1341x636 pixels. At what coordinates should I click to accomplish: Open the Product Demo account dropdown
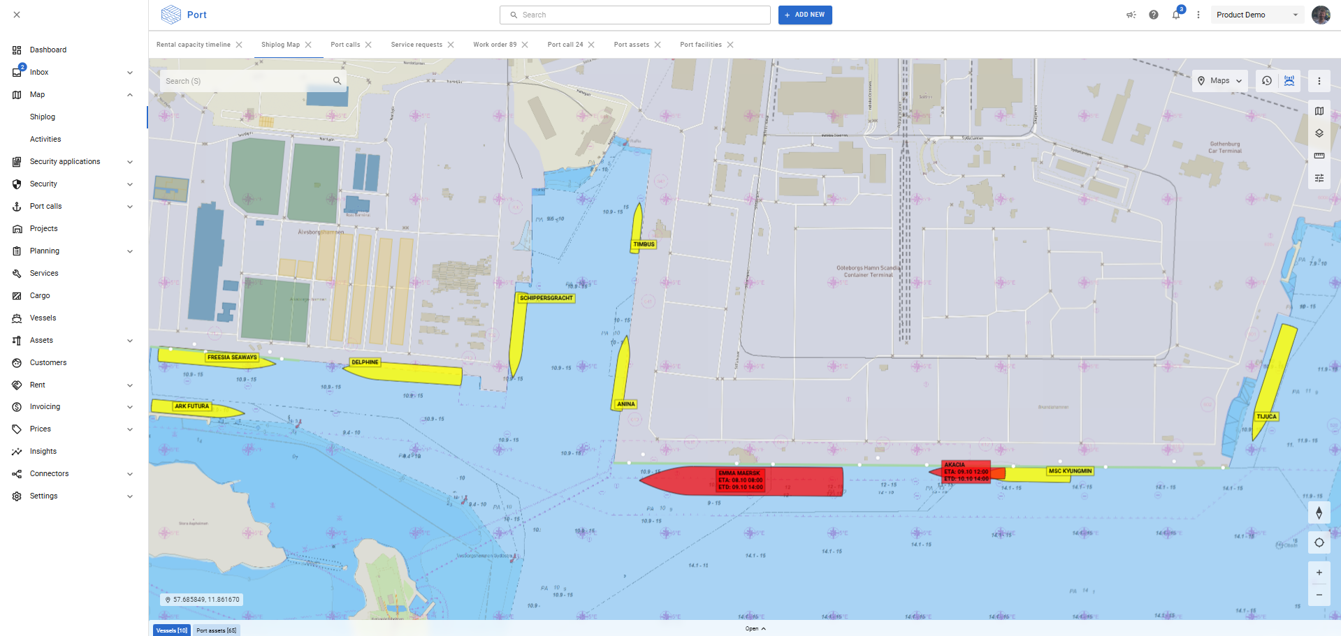pyautogui.click(x=1256, y=15)
